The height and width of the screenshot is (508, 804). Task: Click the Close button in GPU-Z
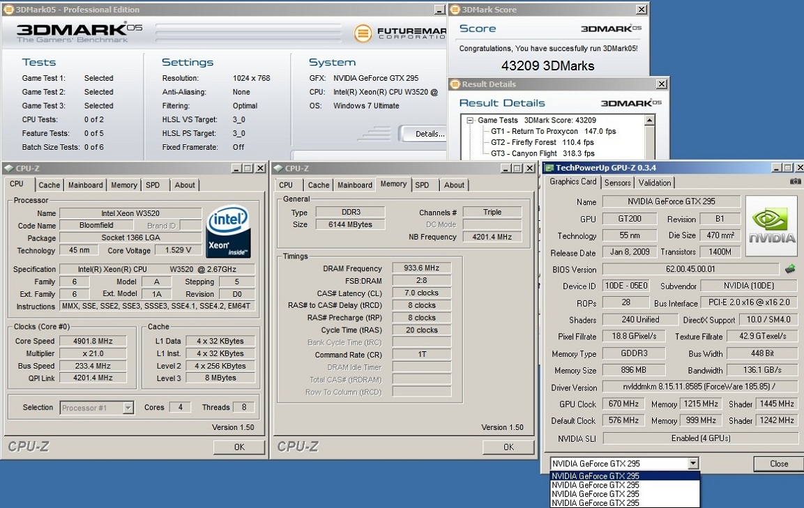(778, 463)
